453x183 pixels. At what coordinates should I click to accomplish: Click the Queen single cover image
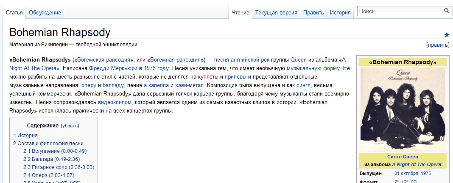403,110
